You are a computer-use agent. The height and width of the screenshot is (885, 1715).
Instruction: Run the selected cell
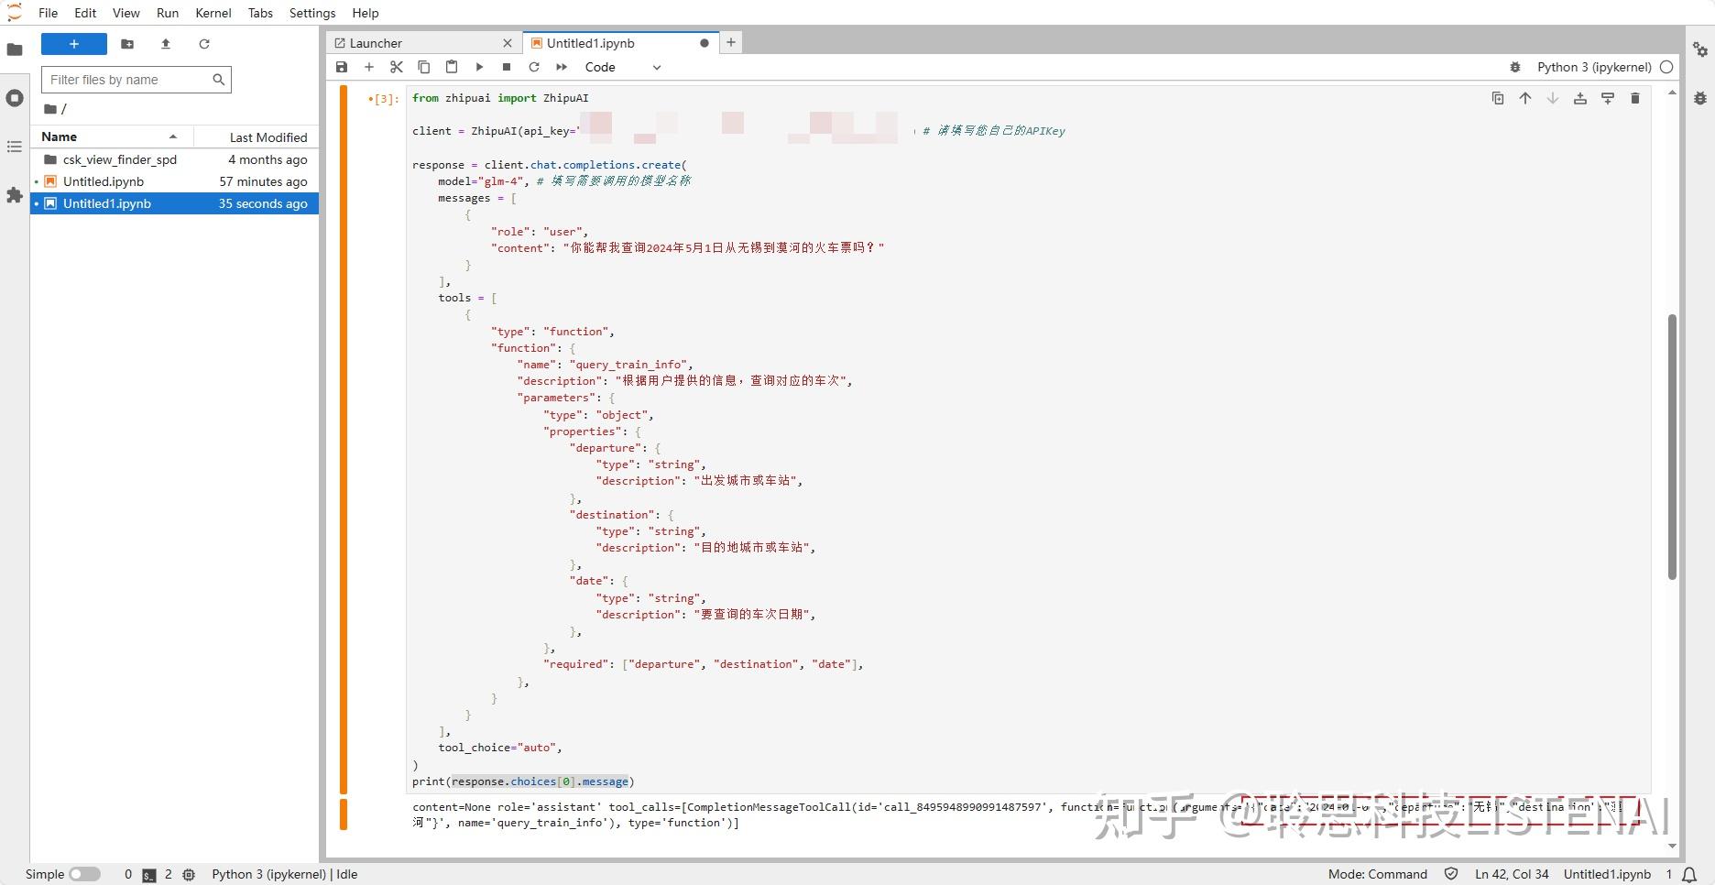pos(479,67)
